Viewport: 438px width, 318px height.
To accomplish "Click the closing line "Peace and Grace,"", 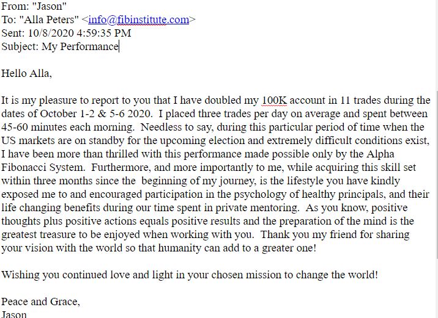I will pos(40,302).
